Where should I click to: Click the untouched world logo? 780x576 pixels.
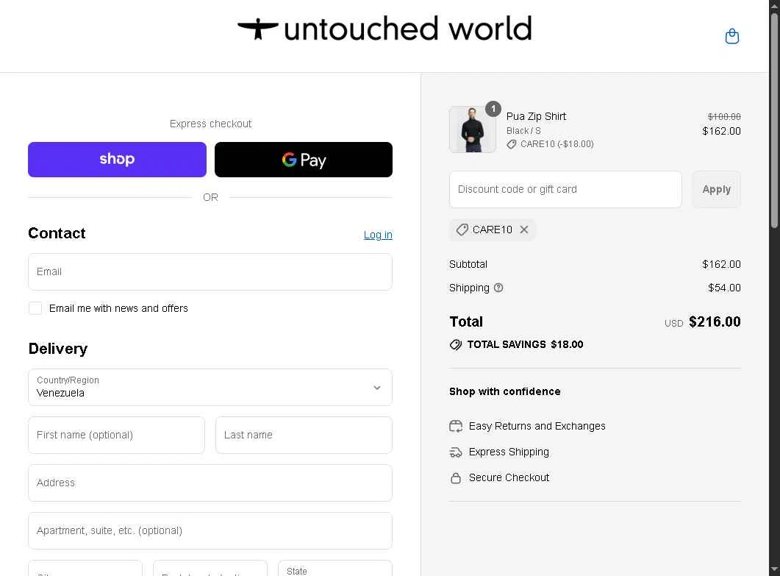click(x=384, y=29)
